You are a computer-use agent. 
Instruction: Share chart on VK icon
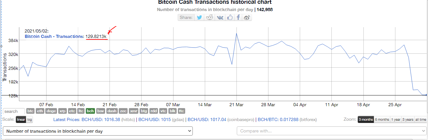(x=220, y=17)
